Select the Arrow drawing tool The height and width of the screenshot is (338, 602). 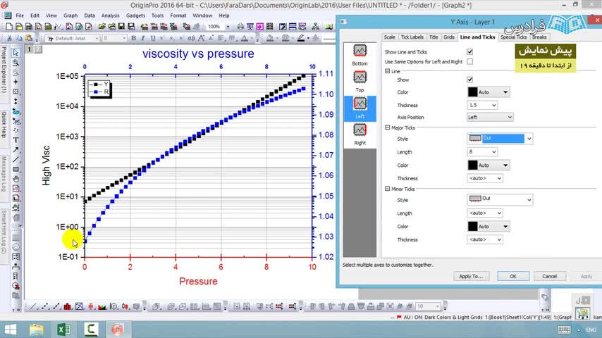16,150
